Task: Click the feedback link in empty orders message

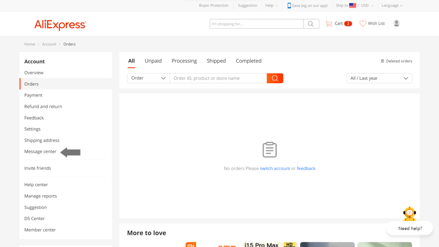Action: tap(306, 168)
